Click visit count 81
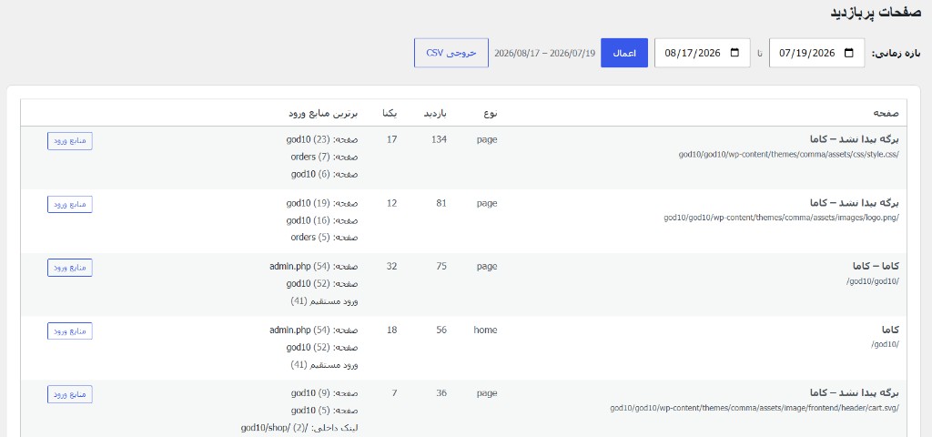 [441, 203]
